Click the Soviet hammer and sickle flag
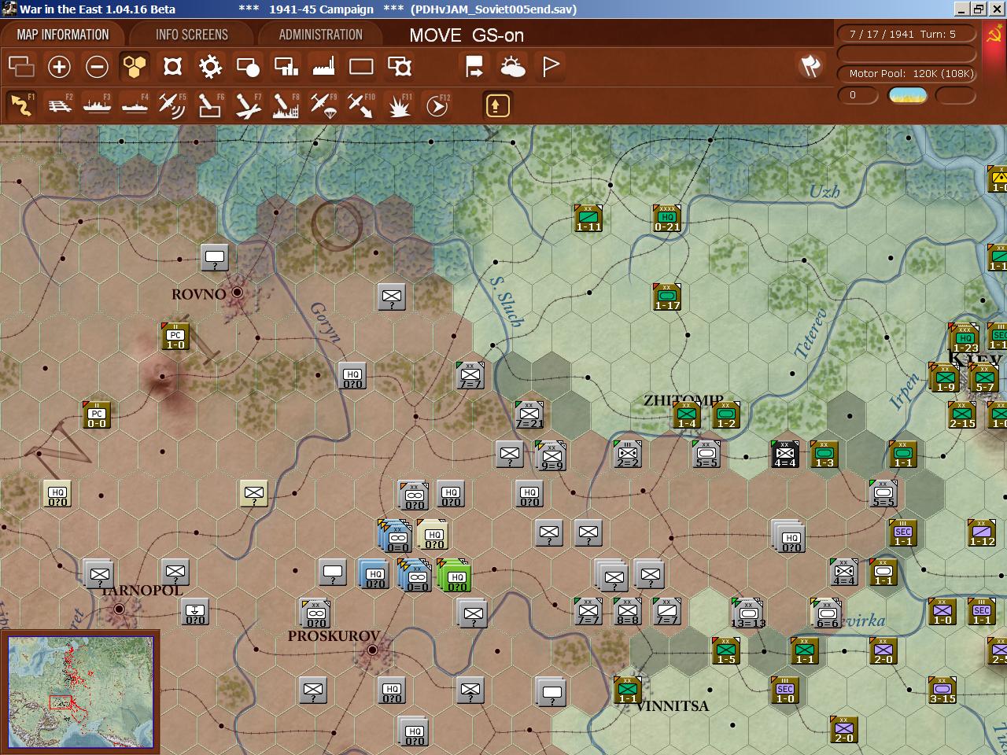The image size is (1007, 755). click(994, 35)
